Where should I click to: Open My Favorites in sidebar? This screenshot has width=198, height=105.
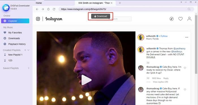(x=15, y=33)
